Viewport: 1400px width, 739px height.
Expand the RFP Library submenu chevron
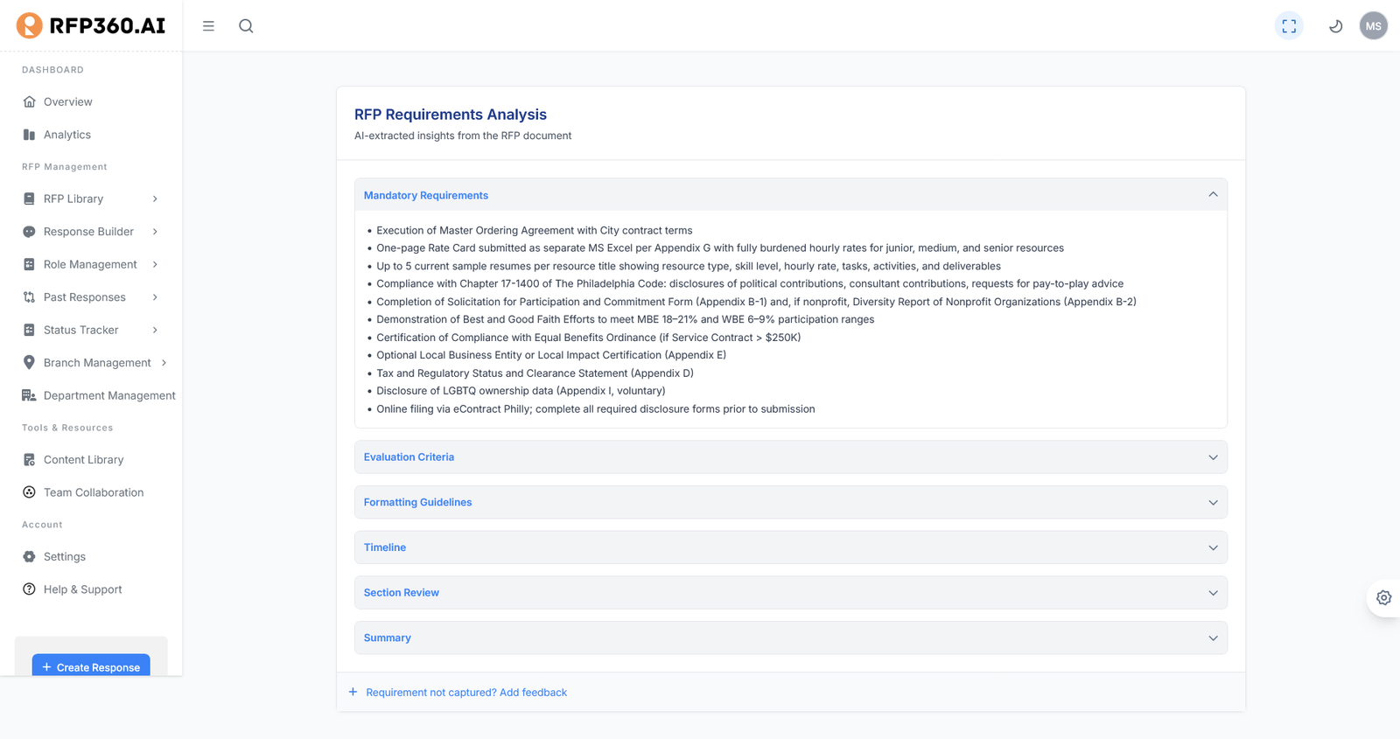tap(155, 199)
